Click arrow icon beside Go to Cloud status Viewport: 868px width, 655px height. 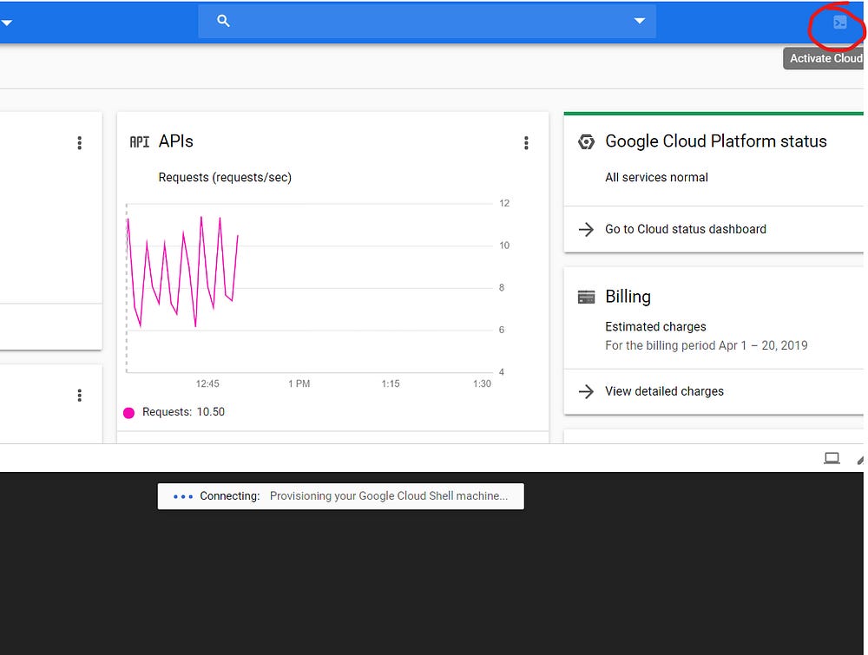pos(587,230)
